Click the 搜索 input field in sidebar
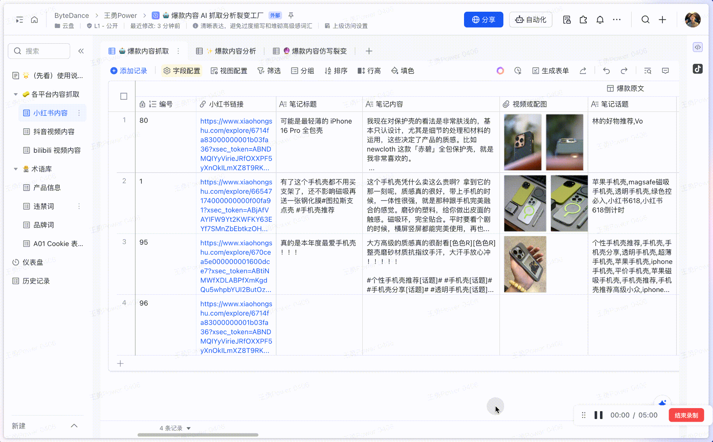The width and height of the screenshot is (713, 442). coord(39,51)
